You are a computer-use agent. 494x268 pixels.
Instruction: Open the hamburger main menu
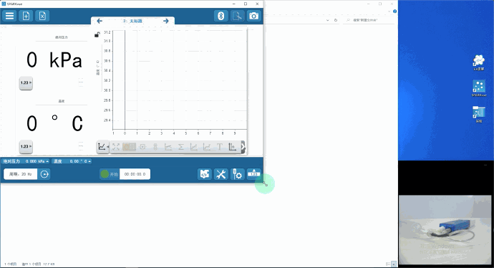9,16
